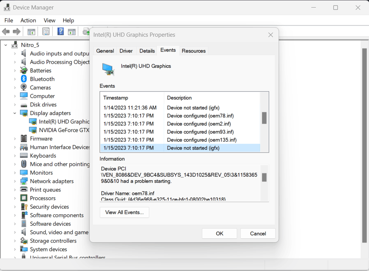Select the Intel(R) UHD Graphics device icon
Screen dimensions: 369x271
coord(32,121)
